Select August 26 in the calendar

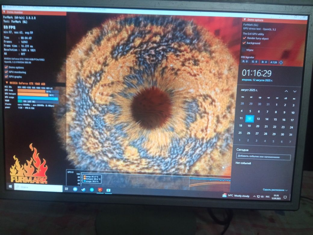point(249,133)
